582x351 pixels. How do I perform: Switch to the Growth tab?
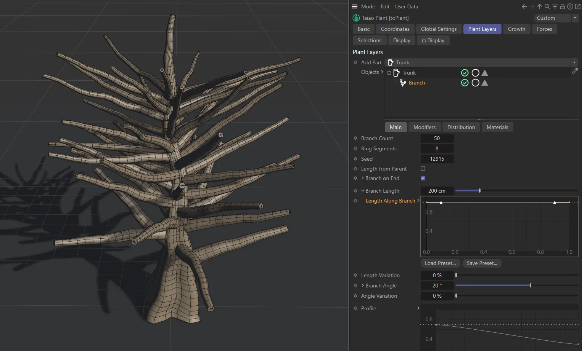coord(516,29)
